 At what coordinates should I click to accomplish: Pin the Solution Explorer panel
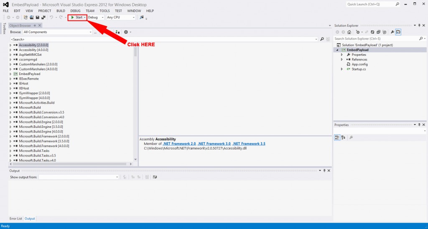click(419, 25)
